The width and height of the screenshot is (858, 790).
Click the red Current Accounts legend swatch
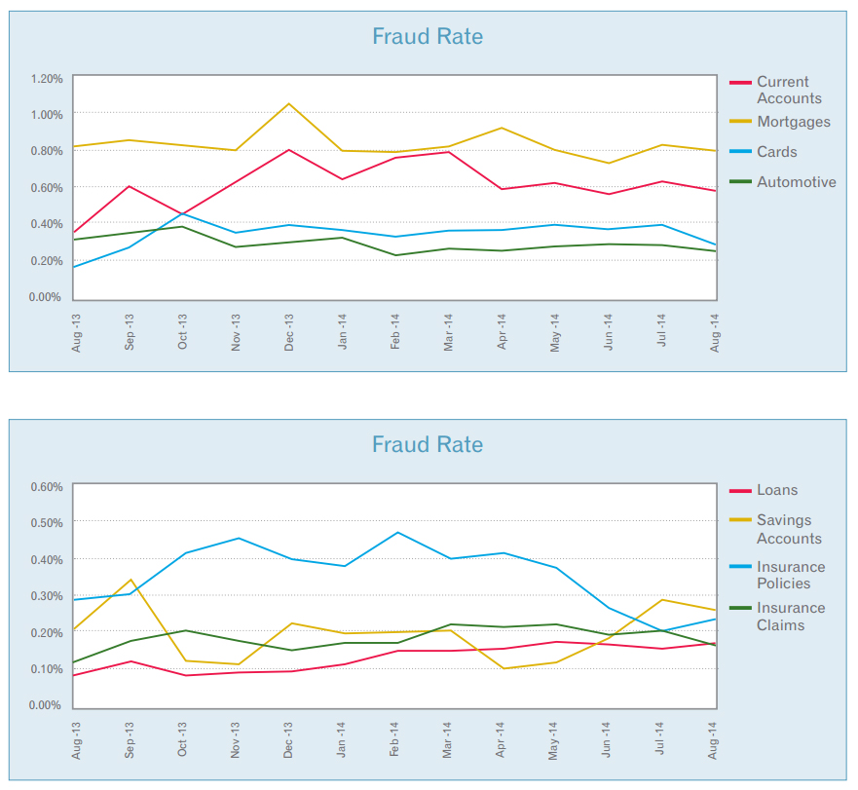(740, 83)
